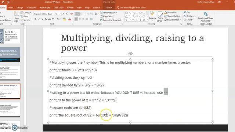The height and width of the screenshot is (132, 235).
Task: Open Select dropdown in Editing
Action: click(188, 19)
